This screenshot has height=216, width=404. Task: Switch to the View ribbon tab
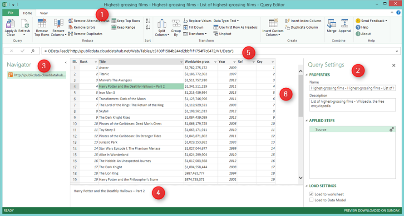tap(44, 13)
